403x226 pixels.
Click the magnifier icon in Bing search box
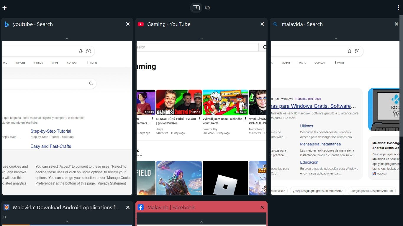click(x=91, y=83)
